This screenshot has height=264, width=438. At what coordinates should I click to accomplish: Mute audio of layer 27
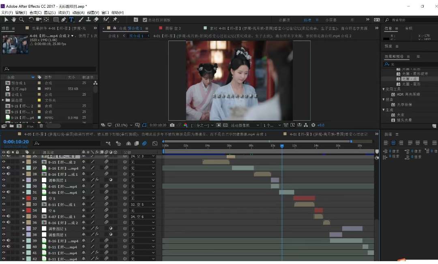[9, 168]
